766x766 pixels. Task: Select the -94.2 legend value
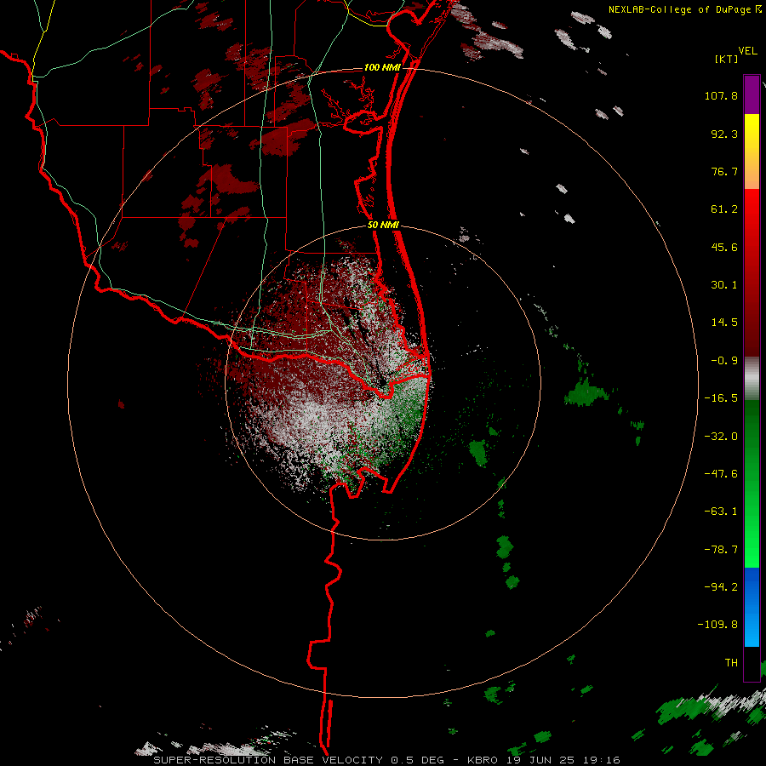click(x=721, y=587)
